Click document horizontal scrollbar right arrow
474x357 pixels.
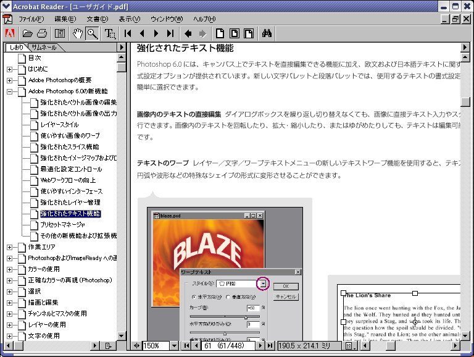[455, 345]
